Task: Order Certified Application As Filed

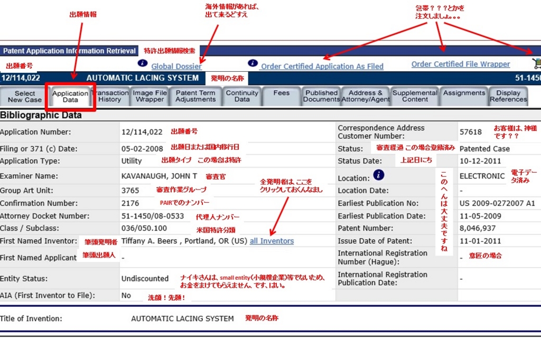Action: (322, 67)
